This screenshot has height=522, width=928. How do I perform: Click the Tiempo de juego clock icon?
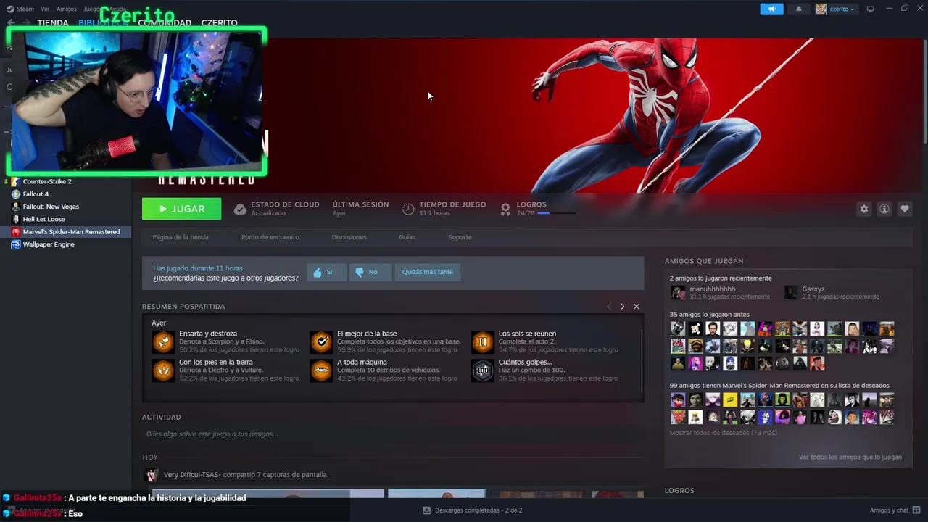[408, 209]
